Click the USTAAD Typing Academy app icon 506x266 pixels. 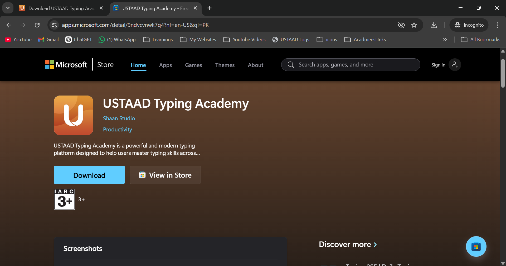tap(74, 115)
